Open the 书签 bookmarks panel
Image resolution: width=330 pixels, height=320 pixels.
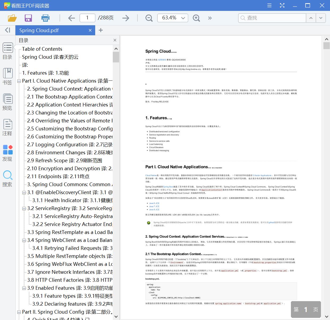(7, 76)
